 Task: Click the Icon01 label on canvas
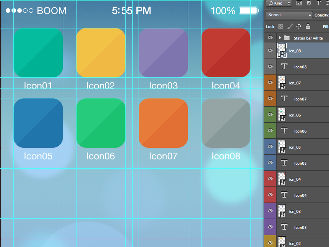[x=38, y=86]
